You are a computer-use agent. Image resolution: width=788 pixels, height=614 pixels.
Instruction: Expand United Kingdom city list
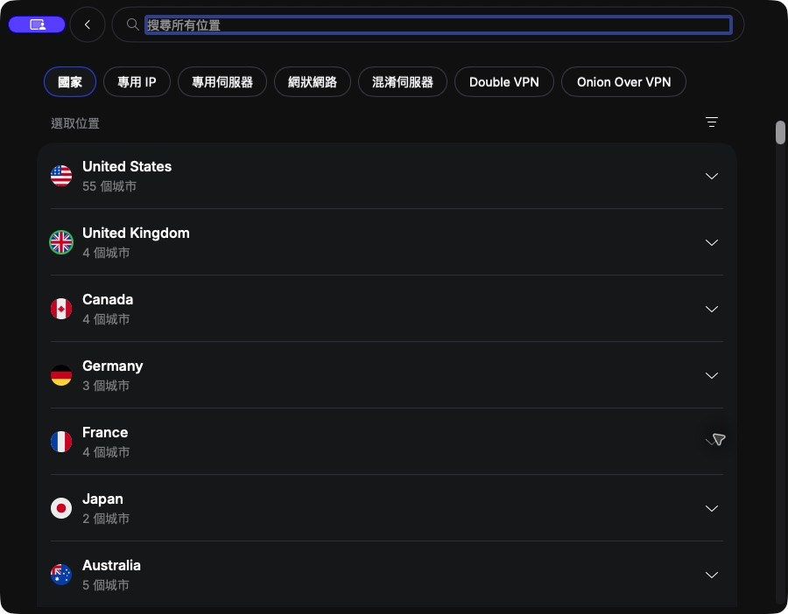coord(712,242)
